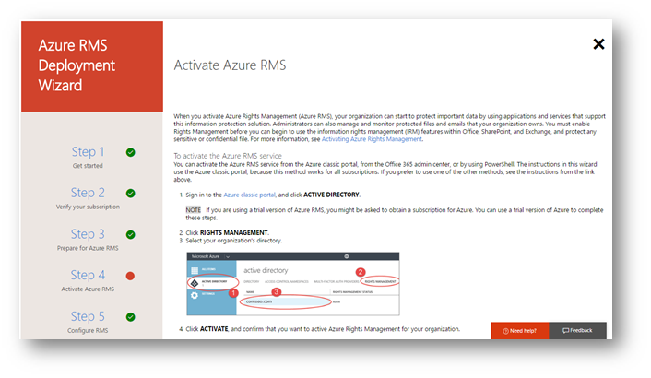651x378 pixels.
Task: Click the NOTE label in the instructions
Action: coord(193,210)
